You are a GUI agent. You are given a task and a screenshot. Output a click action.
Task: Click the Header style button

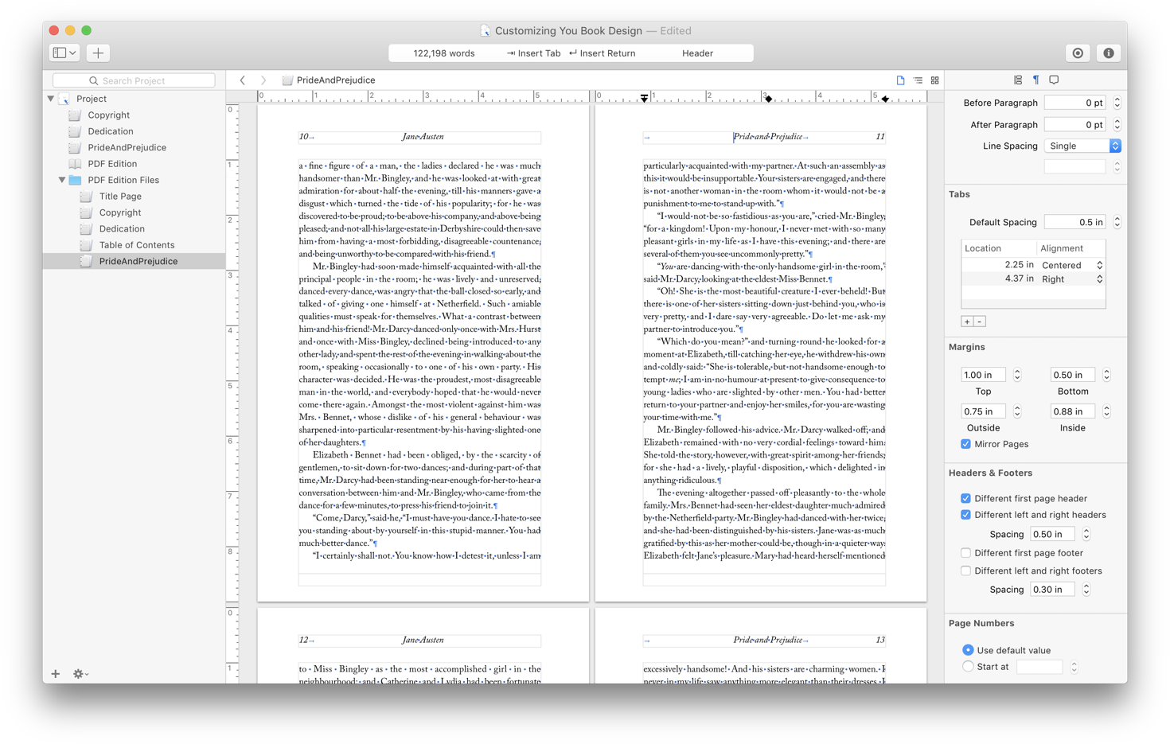coord(697,53)
